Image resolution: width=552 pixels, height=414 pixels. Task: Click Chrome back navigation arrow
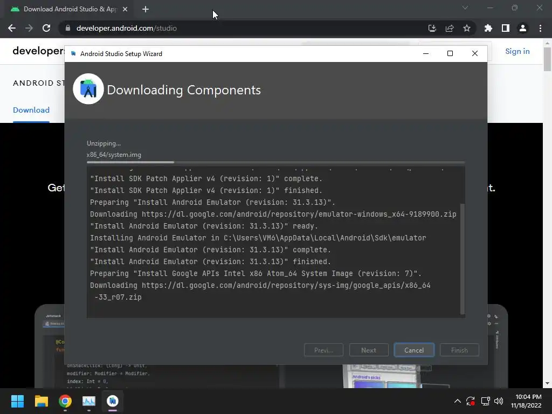coord(12,28)
